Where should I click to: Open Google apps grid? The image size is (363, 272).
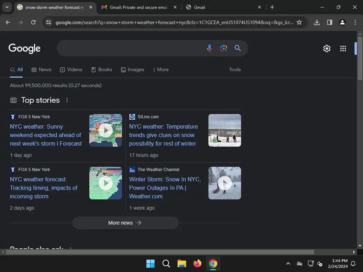point(343,49)
